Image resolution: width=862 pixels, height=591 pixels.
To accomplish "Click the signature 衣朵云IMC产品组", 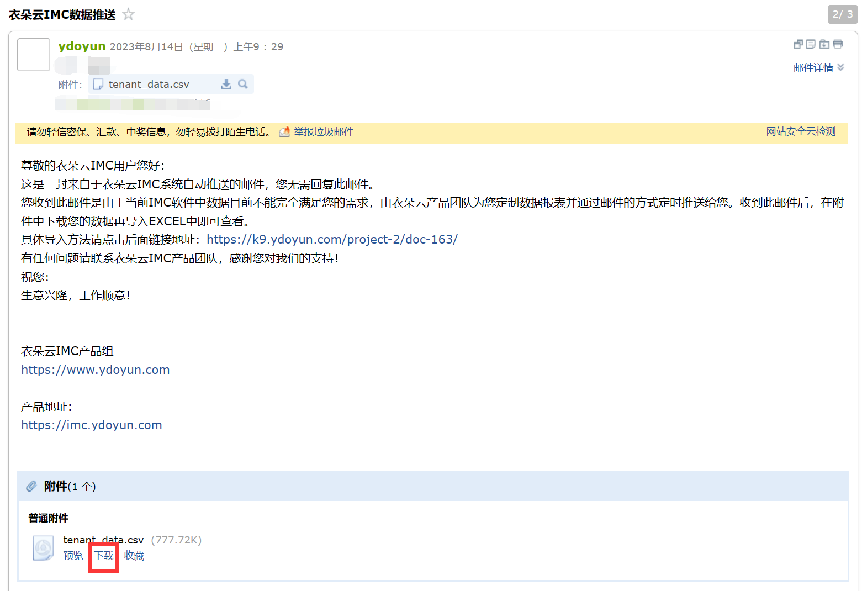I will click(x=67, y=351).
